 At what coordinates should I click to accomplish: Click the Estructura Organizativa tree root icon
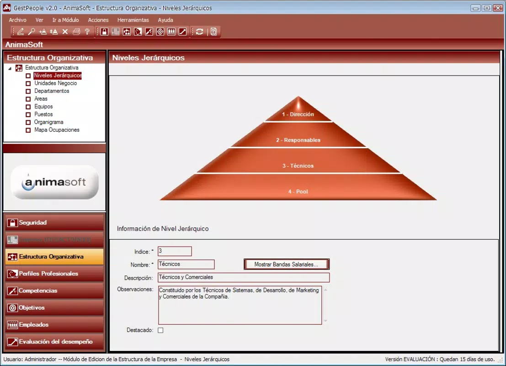pyautogui.click(x=19, y=68)
